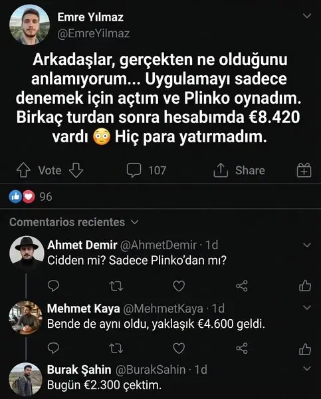Viewport: 321px width, 399px height.
Task: Open Burak Şahin's profile name
Action: (79, 370)
